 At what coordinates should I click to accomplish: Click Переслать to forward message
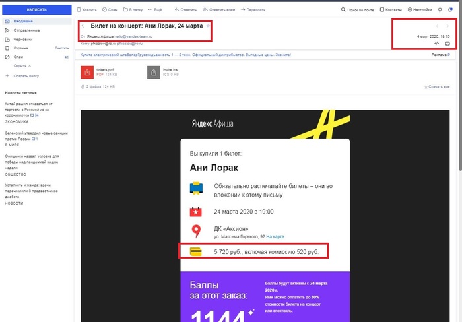253,10
